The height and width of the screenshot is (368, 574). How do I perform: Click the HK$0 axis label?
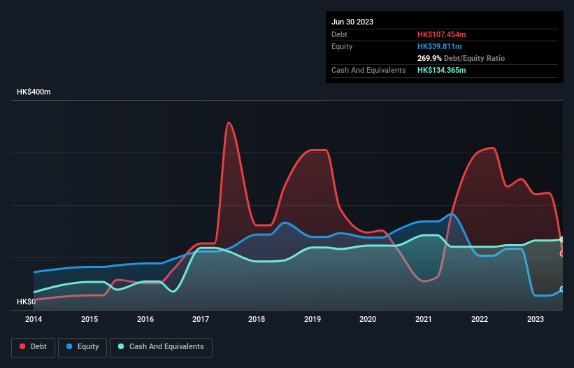pos(27,302)
